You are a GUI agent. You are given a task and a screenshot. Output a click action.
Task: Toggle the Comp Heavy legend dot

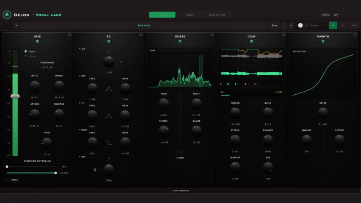[255, 84]
